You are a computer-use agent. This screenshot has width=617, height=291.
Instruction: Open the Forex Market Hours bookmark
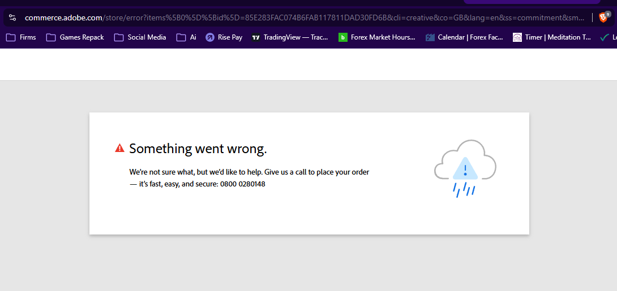[376, 37]
